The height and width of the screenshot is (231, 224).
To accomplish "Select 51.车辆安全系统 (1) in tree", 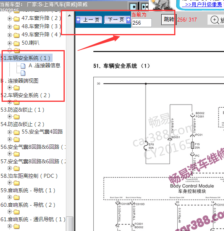I will (x=26, y=58).
